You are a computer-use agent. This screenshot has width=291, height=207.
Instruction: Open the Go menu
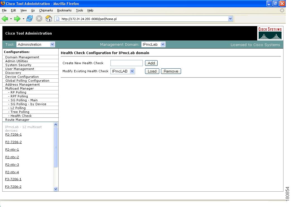point(33,10)
